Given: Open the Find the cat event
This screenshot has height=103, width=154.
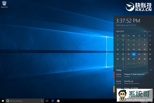Looking at the screenshot, I should pyautogui.click(x=134, y=82).
